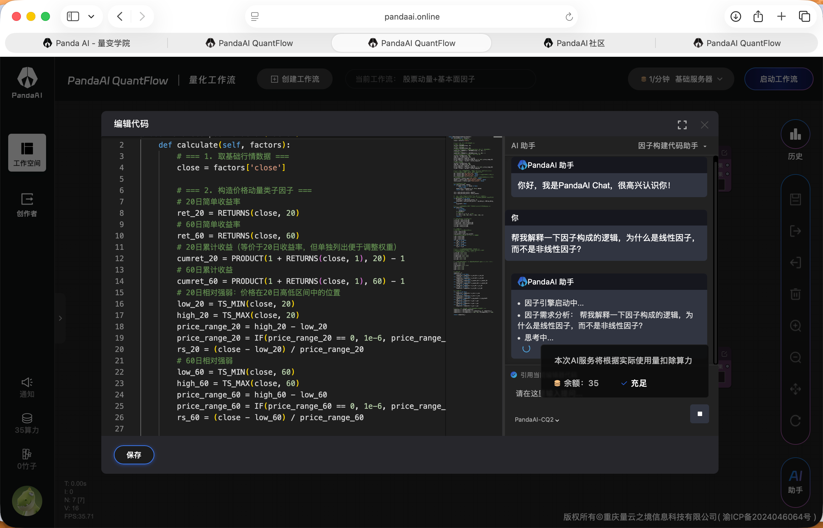Switch to the first PandaAI QuantFlow tab
823x528 pixels.
pos(249,43)
